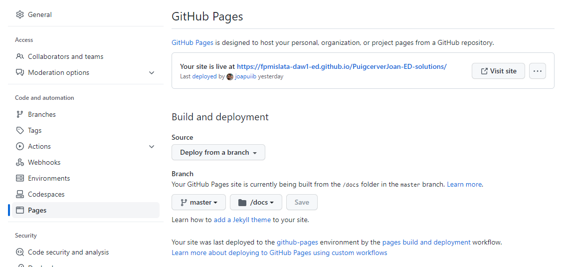
Task: Click the Webhooks icon
Action: [20, 162]
